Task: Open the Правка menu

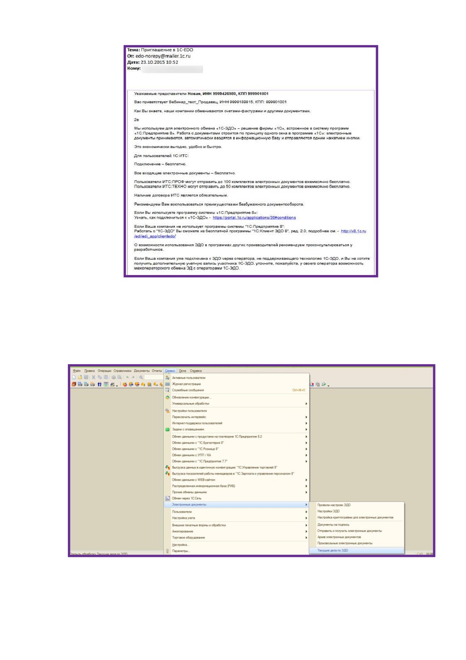Action: coord(90,371)
